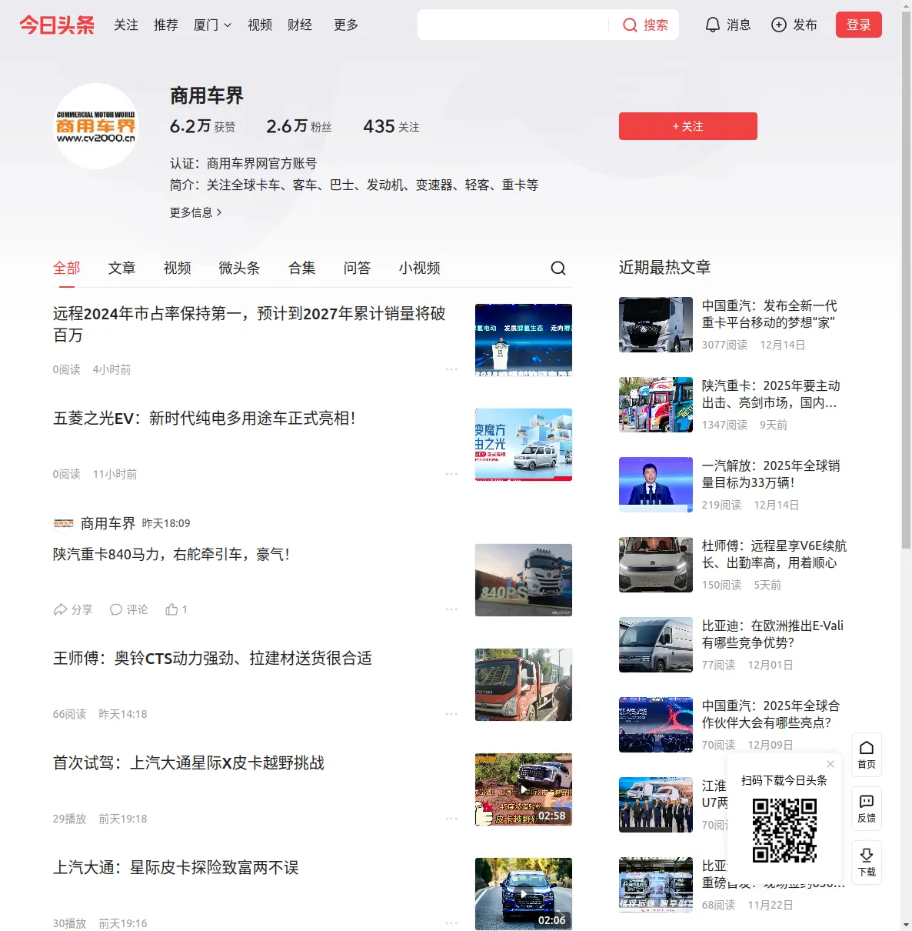
Task: Click the 今日头条 logo
Action: (57, 25)
